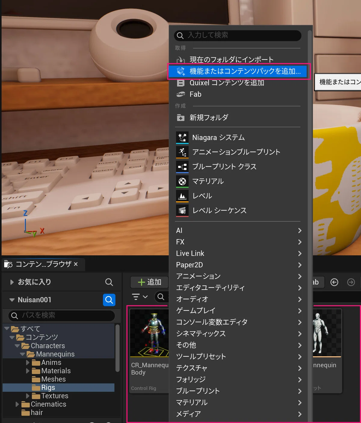Click the favorites search magnifier icon
361x423 pixels.
[x=109, y=282]
